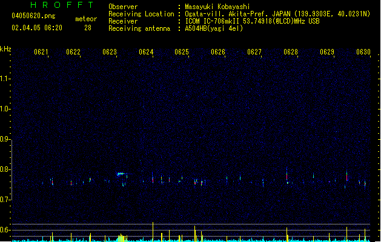
Task: Click the 0624 time marker
Action: pos(146,52)
